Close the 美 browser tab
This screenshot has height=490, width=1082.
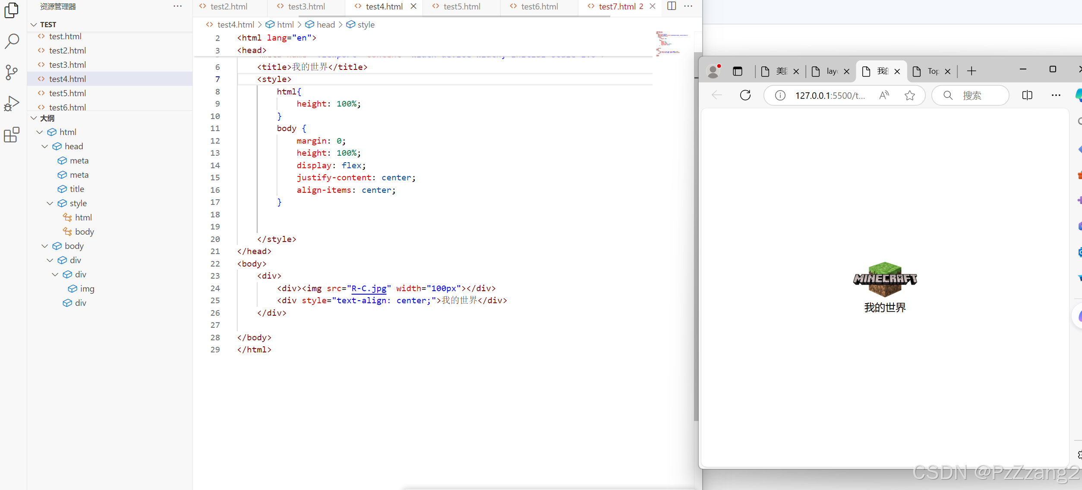pos(796,72)
